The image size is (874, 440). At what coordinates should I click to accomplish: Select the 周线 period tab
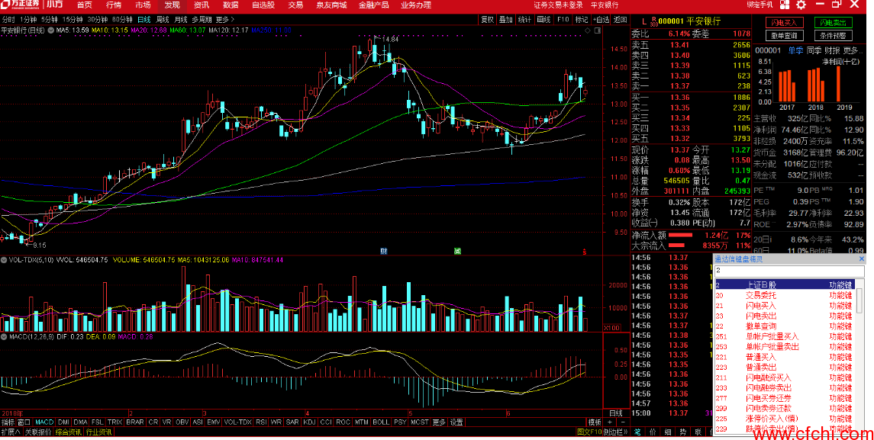click(162, 20)
